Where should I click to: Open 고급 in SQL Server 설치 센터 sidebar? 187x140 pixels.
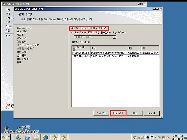(8, 31)
